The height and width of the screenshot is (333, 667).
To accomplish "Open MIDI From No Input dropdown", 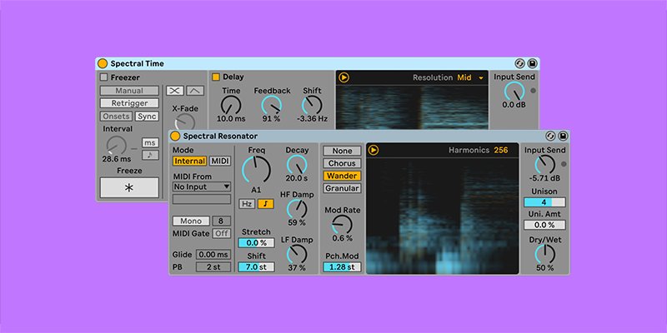I will pyautogui.click(x=202, y=186).
